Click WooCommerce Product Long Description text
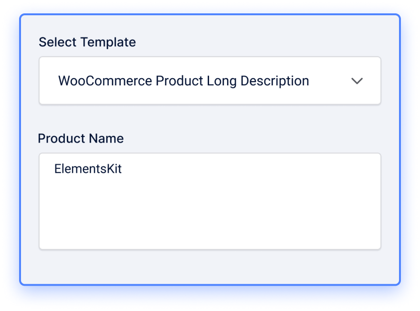This screenshot has width=420, height=311. (x=184, y=81)
